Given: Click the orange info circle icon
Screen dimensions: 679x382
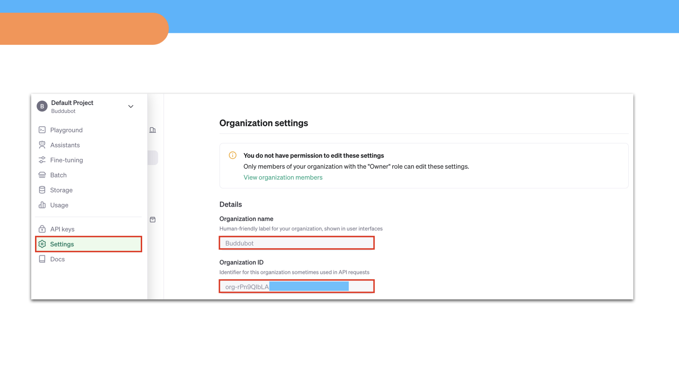Looking at the screenshot, I should tap(232, 155).
